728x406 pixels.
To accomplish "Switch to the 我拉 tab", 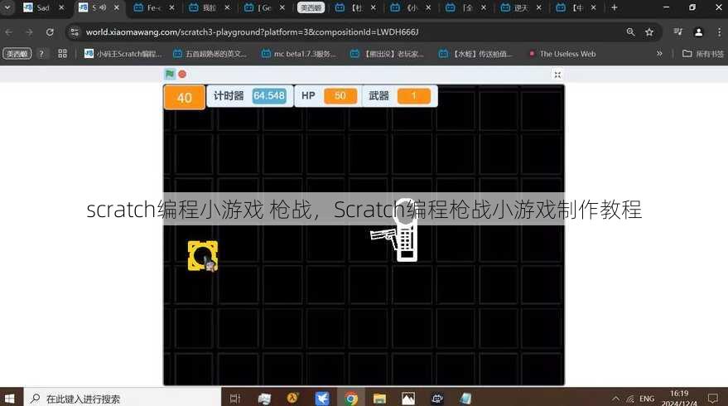I will click(x=209, y=8).
